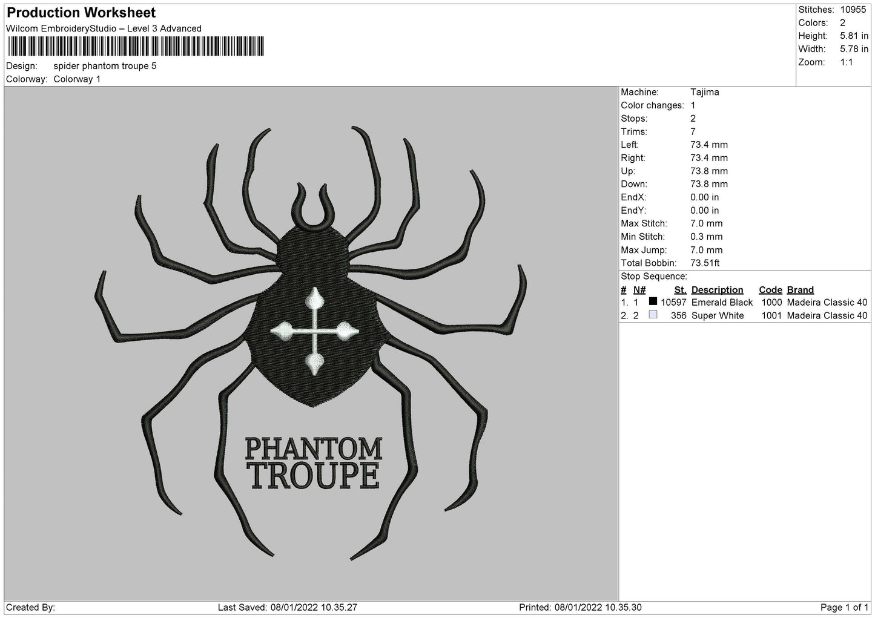Click the Page 1 of 1 indicator

844,607
